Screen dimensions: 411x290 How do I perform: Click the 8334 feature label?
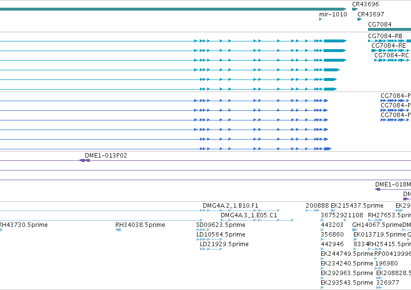coord(361,244)
